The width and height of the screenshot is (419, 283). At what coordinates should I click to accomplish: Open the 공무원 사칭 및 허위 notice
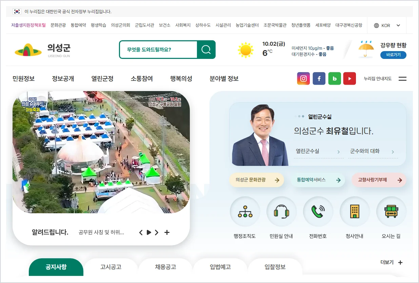tap(101, 232)
